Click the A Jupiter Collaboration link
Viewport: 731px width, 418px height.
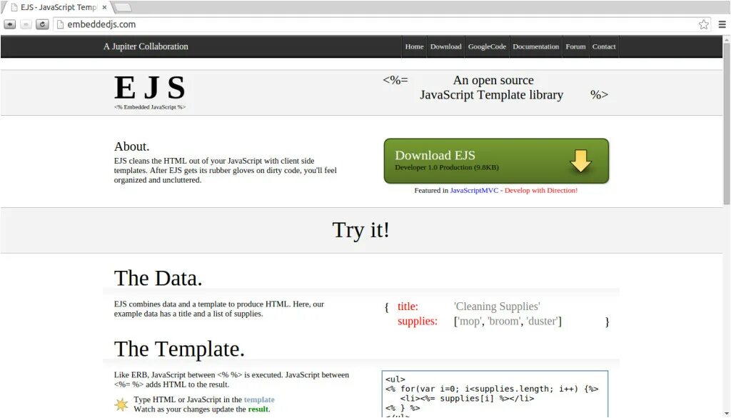click(146, 46)
